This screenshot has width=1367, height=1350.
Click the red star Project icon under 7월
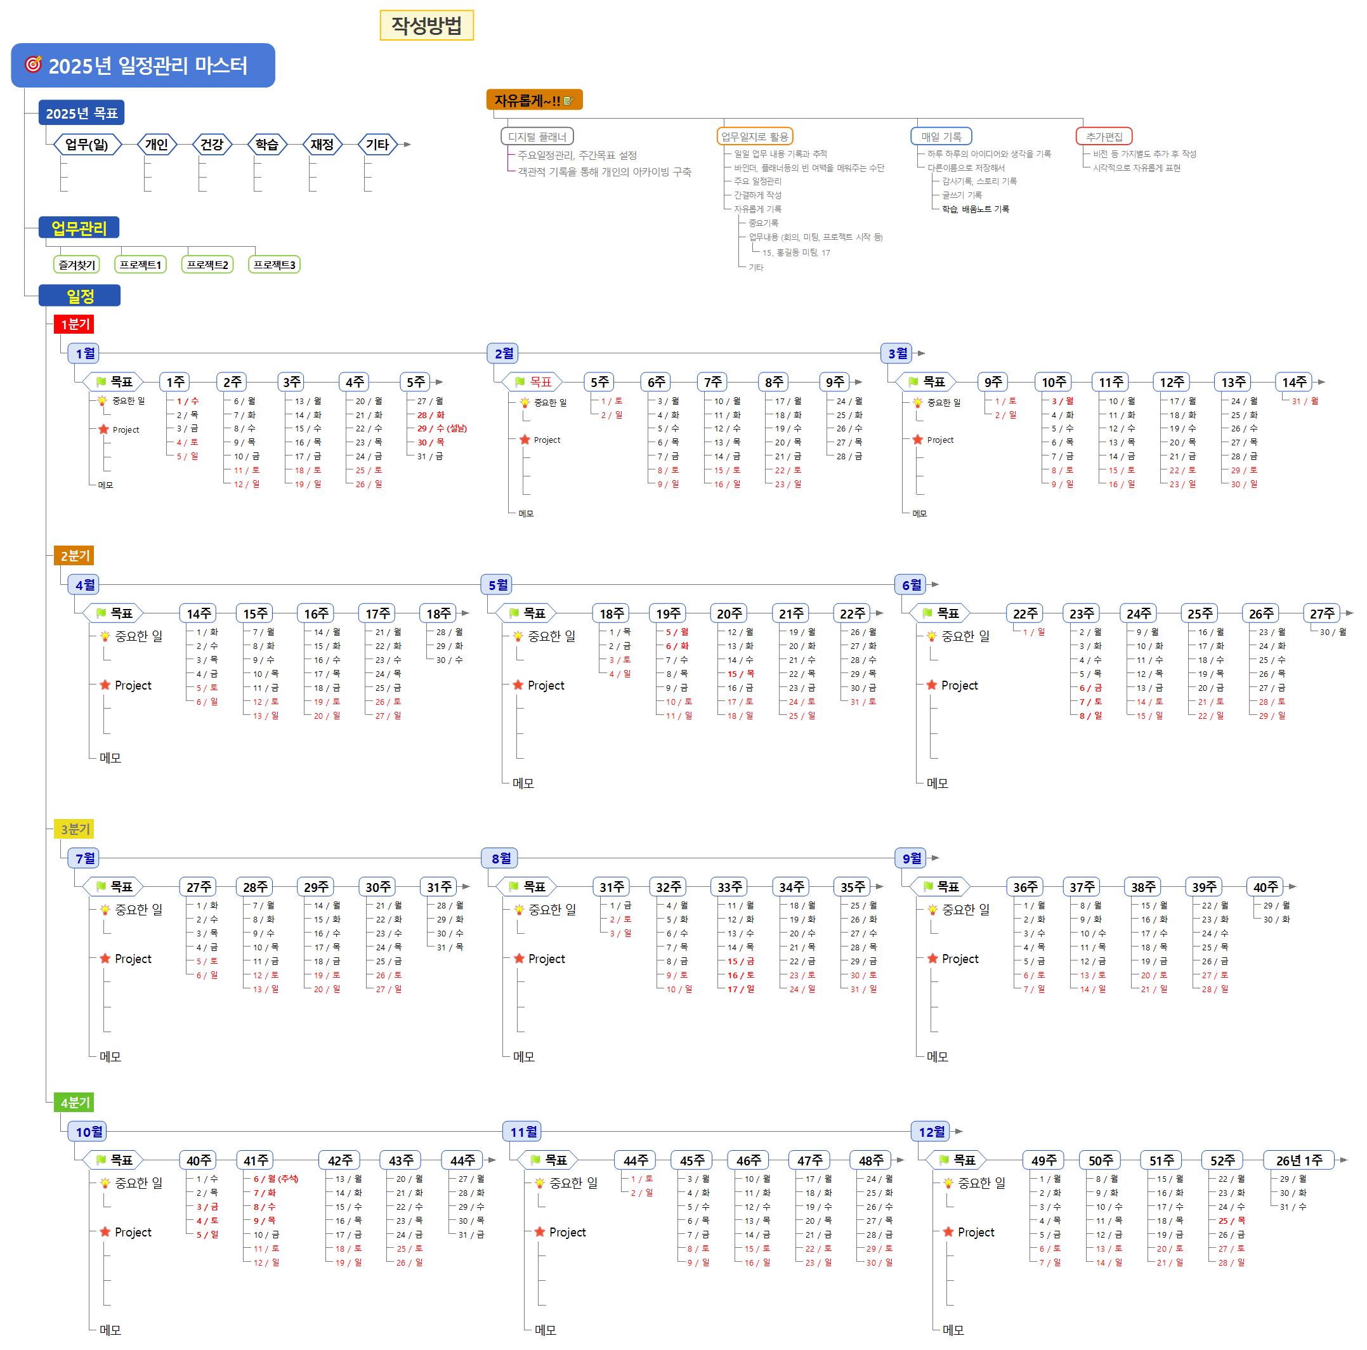105,958
